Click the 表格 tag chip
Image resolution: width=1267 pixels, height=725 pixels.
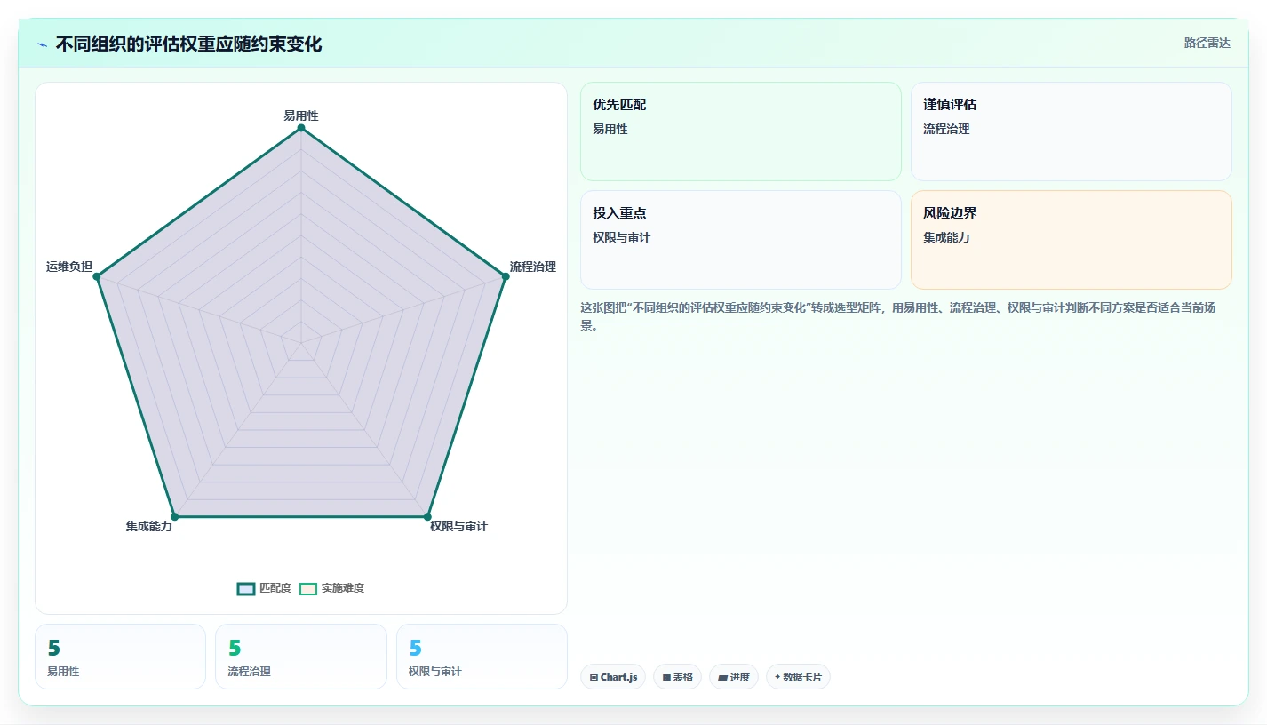pos(677,677)
